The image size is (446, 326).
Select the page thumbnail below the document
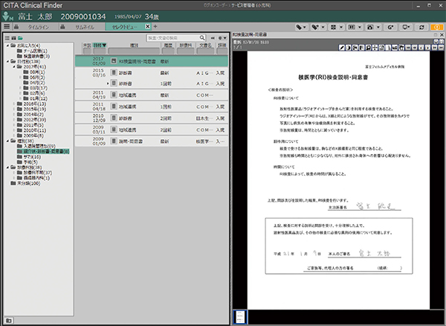point(241,316)
